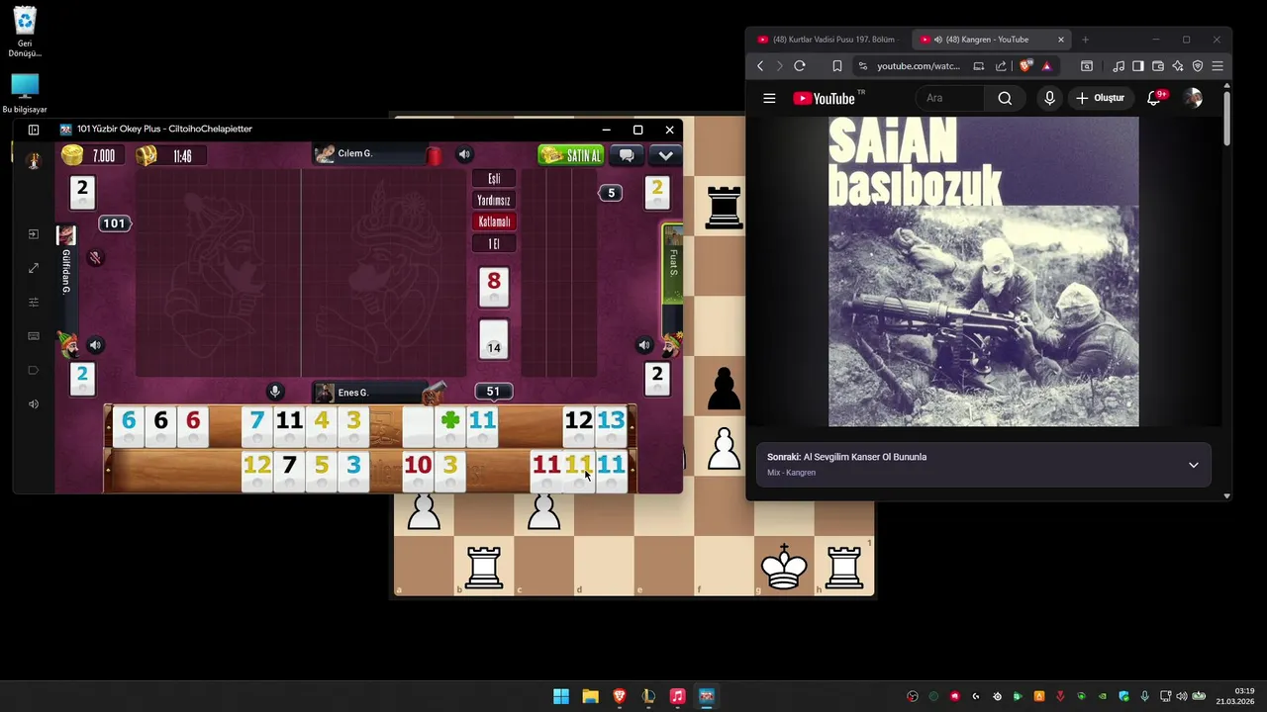Image resolution: width=1267 pixels, height=712 pixels.
Task: Toggle the microphone next to Enes G.
Action: point(275,393)
